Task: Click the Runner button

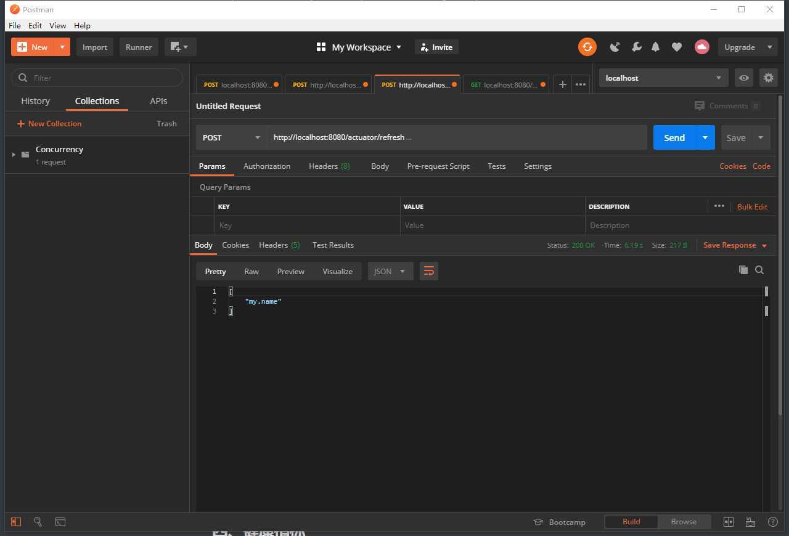Action: click(139, 47)
